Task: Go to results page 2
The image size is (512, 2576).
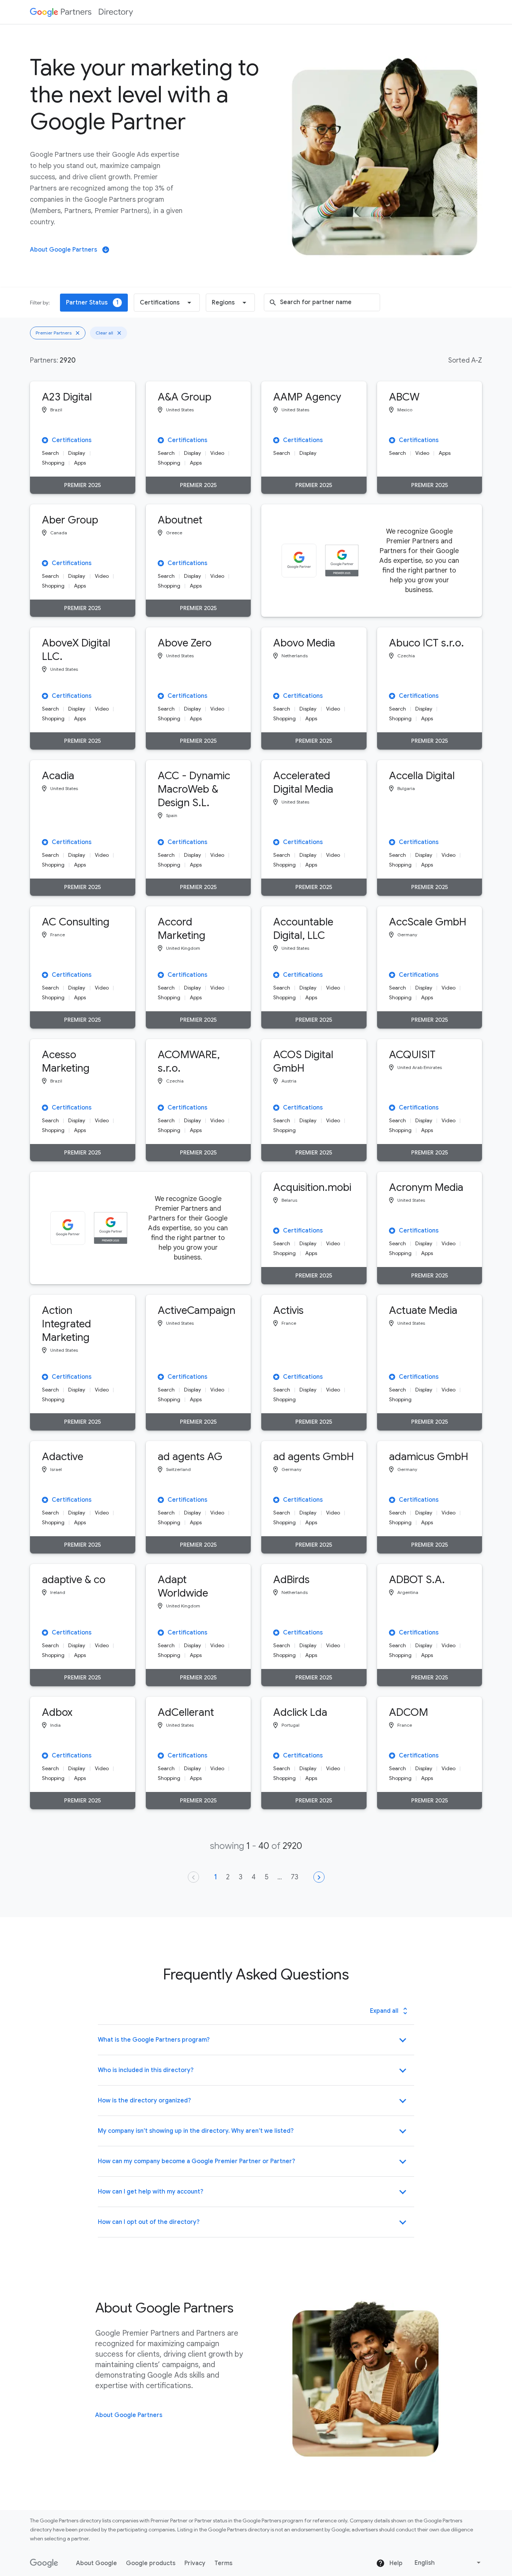Action: pos(228,1877)
